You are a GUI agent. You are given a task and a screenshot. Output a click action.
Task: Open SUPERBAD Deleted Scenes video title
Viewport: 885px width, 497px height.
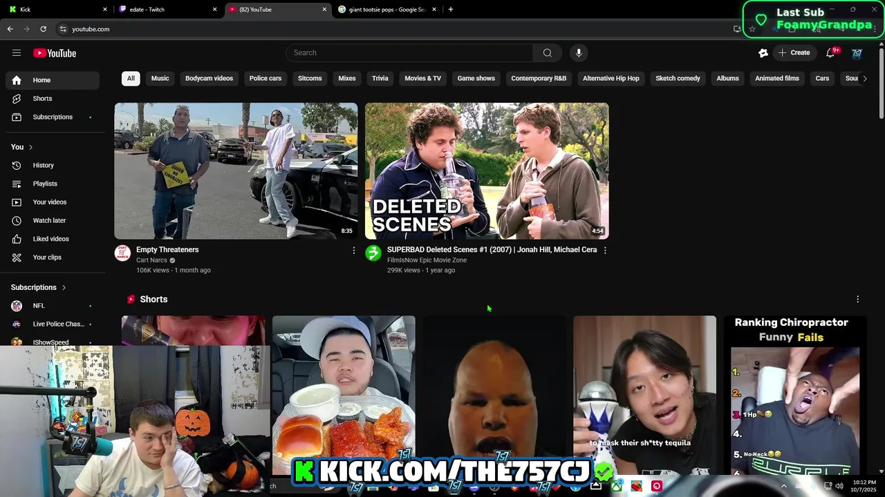point(492,250)
